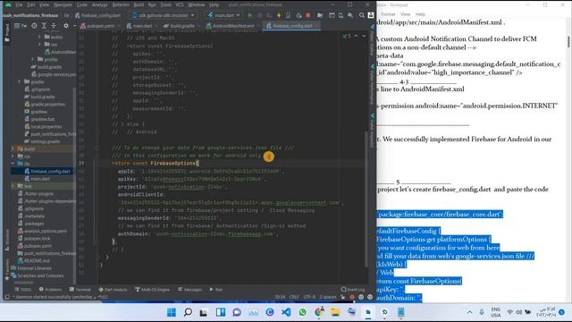Collapse the lib folder in tree

(x=13, y=164)
